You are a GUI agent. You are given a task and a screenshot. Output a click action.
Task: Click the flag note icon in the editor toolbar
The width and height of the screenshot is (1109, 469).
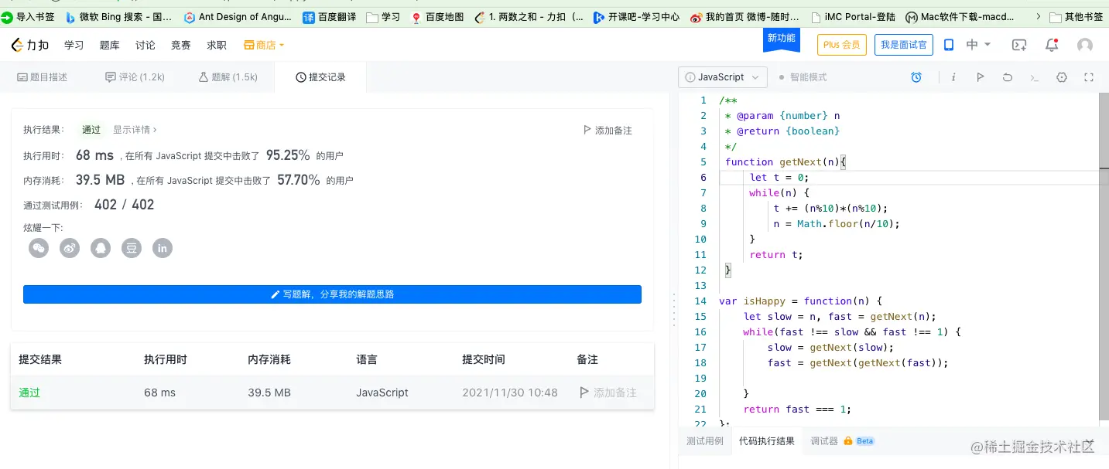(x=981, y=77)
